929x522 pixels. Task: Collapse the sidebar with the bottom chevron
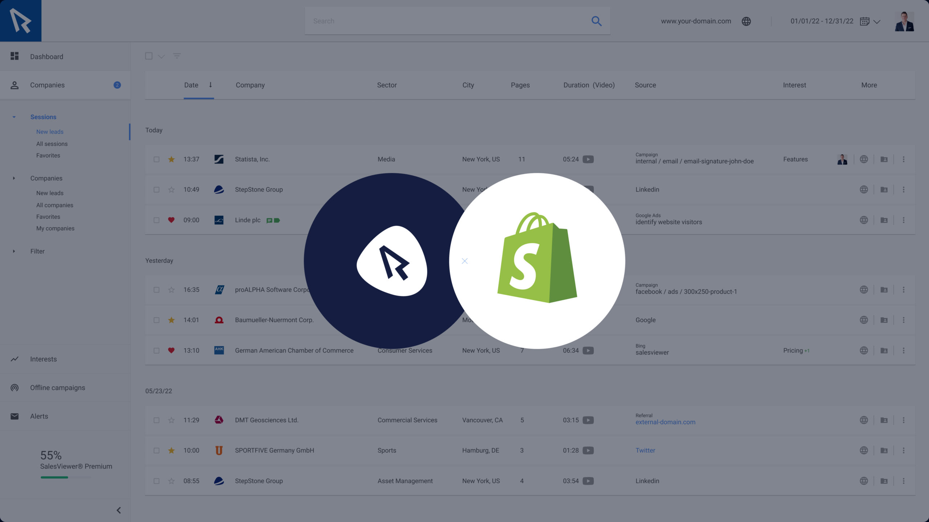[x=119, y=510]
